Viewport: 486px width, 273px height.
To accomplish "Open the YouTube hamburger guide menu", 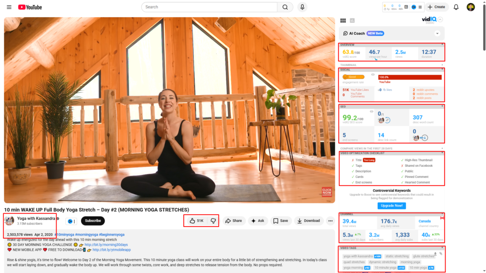I will (x=9, y=7).
